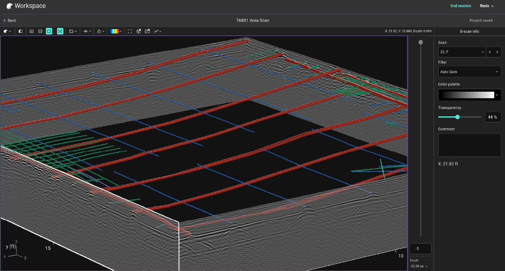Toggle the 3D view mode
Screen dimensions: 505x271
click(60, 31)
